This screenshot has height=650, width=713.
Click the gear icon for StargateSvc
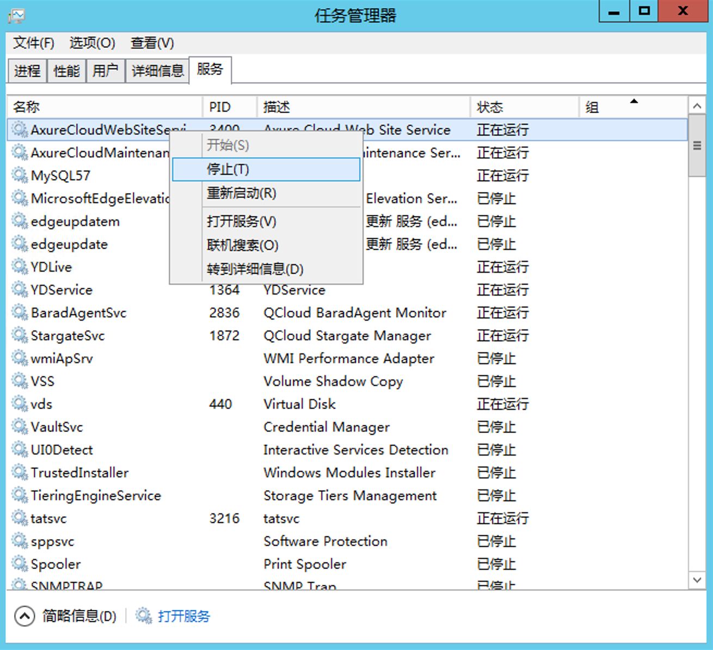coord(20,335)
